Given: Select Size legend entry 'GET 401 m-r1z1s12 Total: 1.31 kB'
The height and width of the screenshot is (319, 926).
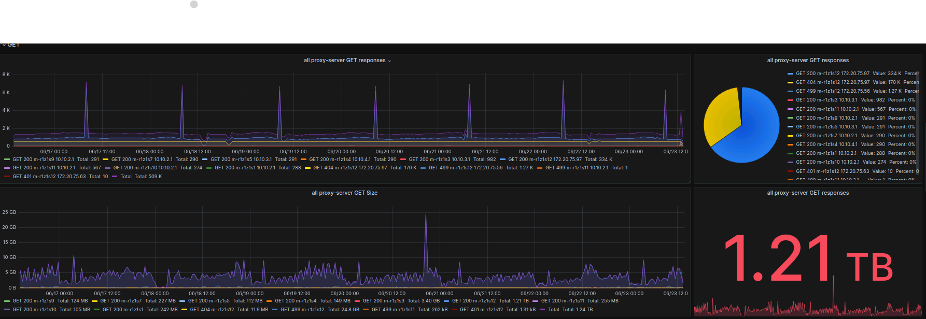Looking at the screenshot, I should (x=493, y=310).
